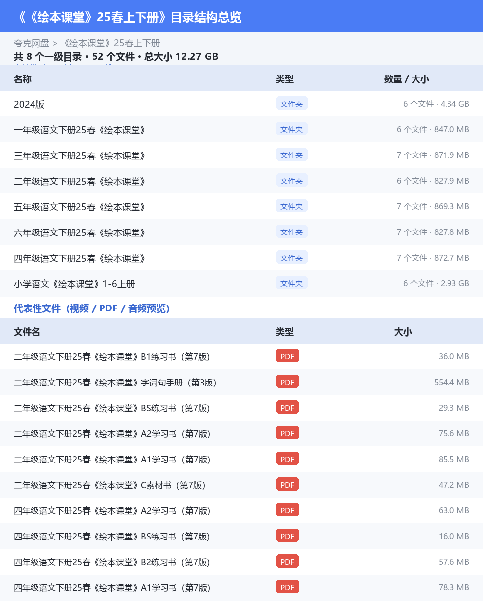Click PDF badge of 四年级 A1学习书
483x616 pixels.
(x=287, y=587)
